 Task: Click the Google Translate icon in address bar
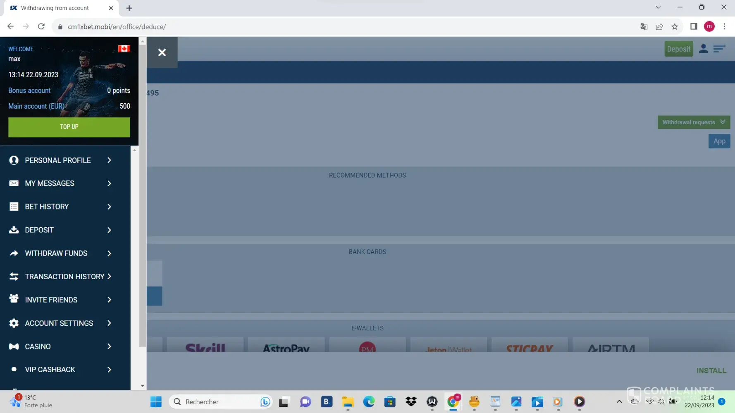click(644, 27)
